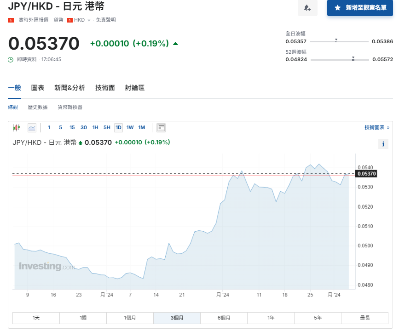This screenshot has height=331, width=399.
Task: Switch to the 新聞&分析 tab
Action: [69, 88]
